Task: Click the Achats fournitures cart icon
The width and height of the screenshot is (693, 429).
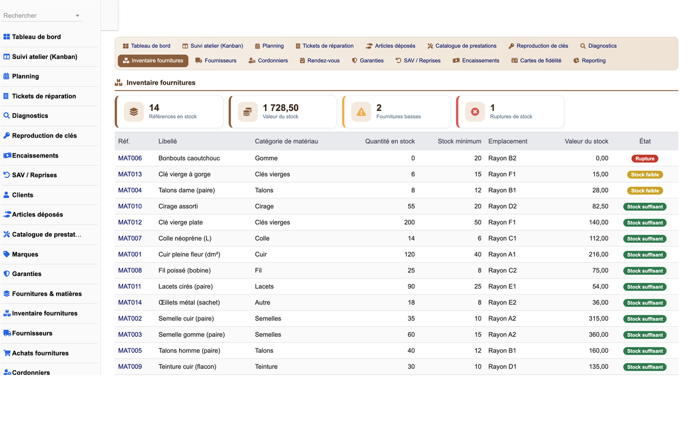Action: click(8, 353)
